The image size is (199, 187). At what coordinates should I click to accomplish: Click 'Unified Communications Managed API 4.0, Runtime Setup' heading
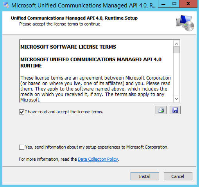tap(74, 18)
